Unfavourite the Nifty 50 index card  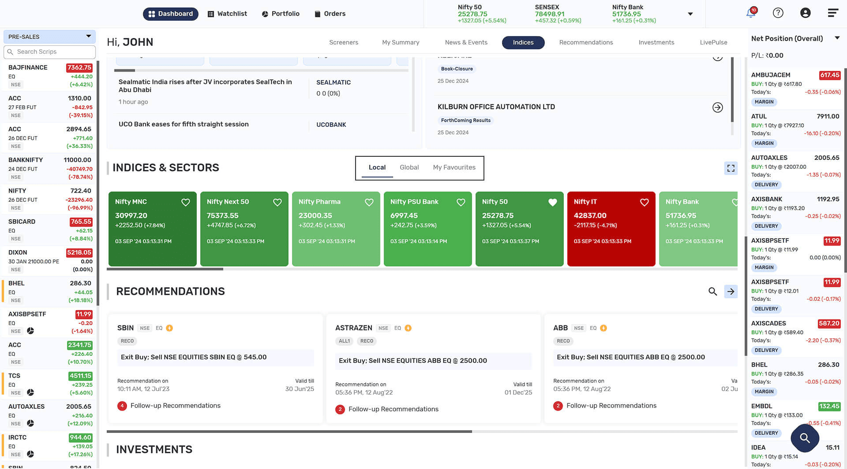tap(553, 202)
